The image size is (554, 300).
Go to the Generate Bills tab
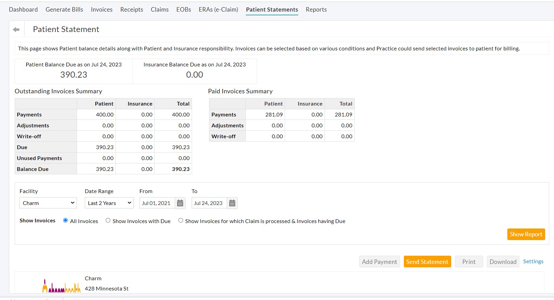[x=64, y=10]
